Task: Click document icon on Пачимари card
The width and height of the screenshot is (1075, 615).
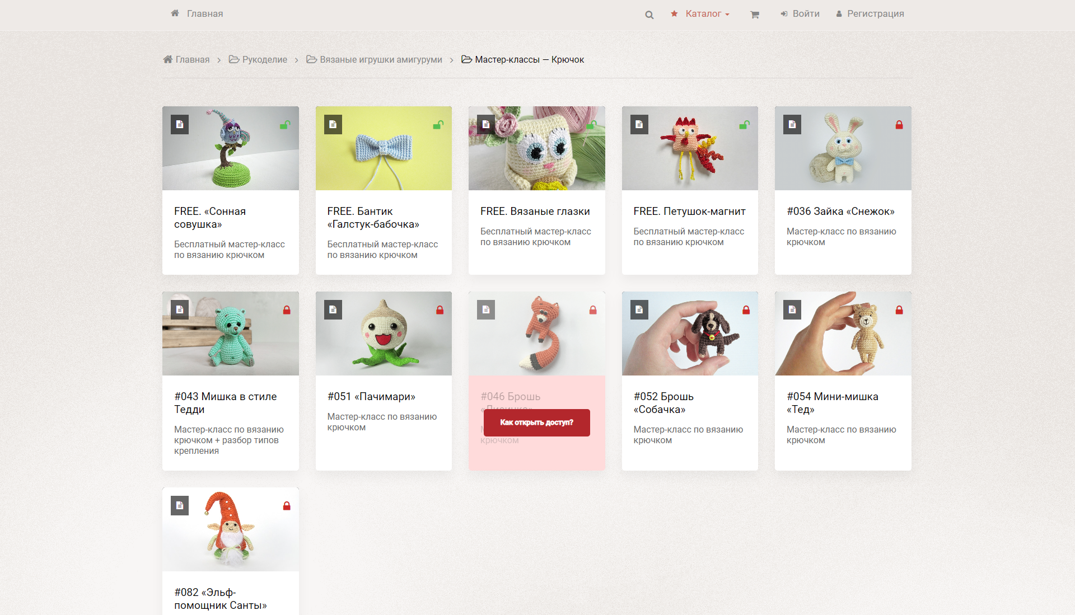Action: 333,310
